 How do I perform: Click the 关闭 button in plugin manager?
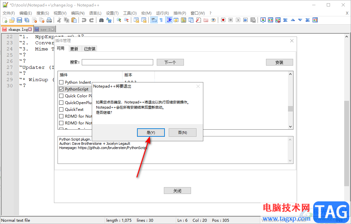click(177, 191)
